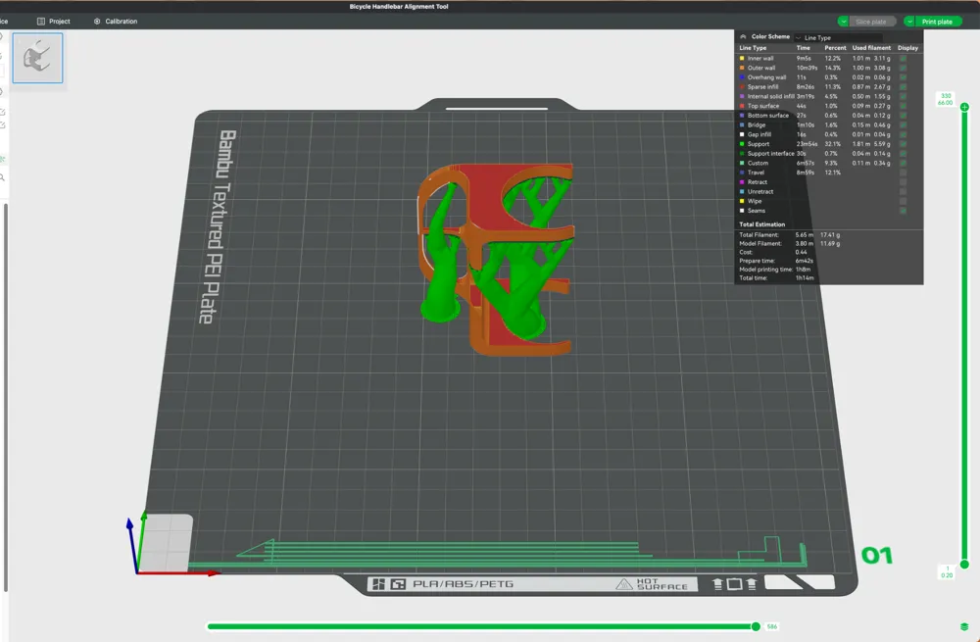Click the "Custom" line type label
Image resolution: width=980 pixels, height=642 pixels.
click(x=758, y=163)
